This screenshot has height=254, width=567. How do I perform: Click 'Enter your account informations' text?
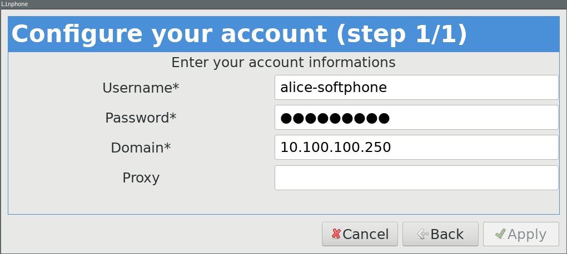283,62
